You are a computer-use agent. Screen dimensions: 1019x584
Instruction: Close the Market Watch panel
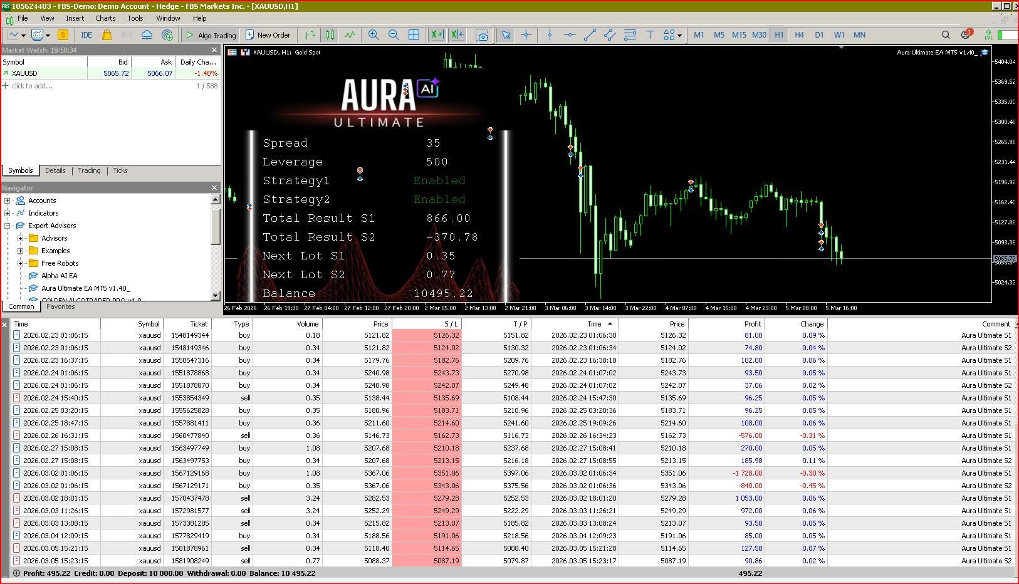[214, 50]
